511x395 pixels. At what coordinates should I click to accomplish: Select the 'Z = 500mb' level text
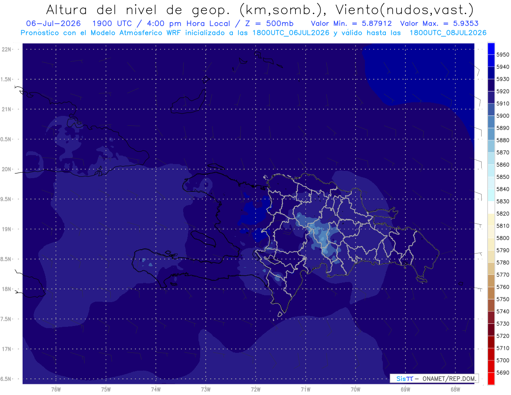(x=270, y=23)
